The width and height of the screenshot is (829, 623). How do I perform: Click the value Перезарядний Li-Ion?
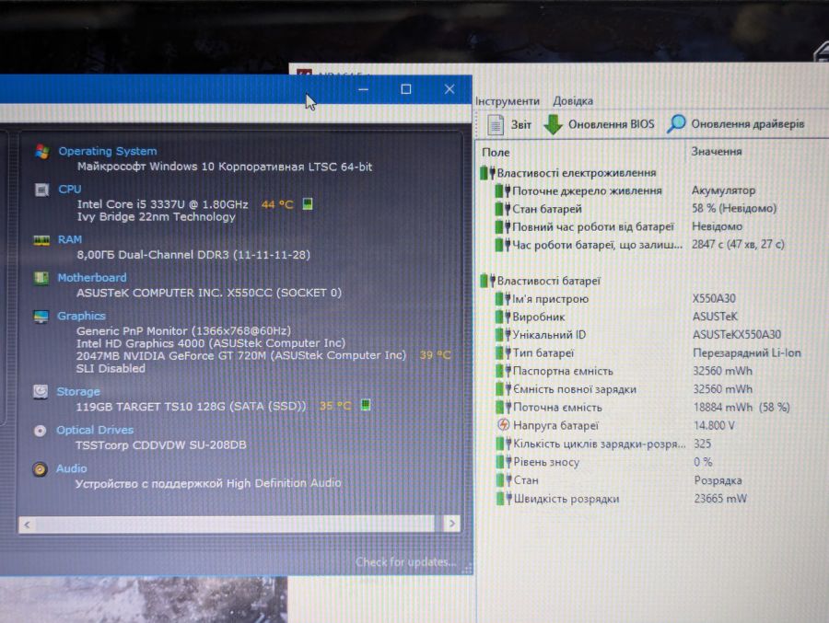coord(746,352)
